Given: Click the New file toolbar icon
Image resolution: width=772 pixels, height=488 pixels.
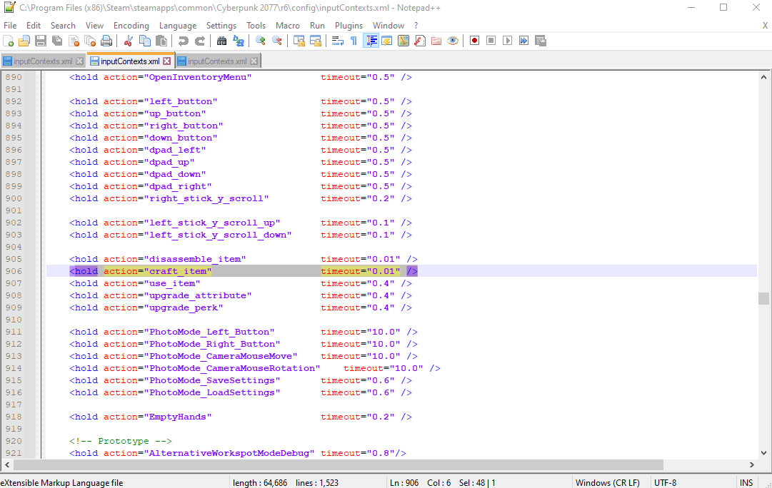Looking at the screenshot, I should coord(8,41).
